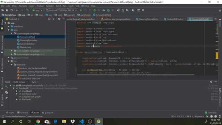Open the app run configuration dropdown
The height and width of the screenshot is (125, 222).
point(37,10)
